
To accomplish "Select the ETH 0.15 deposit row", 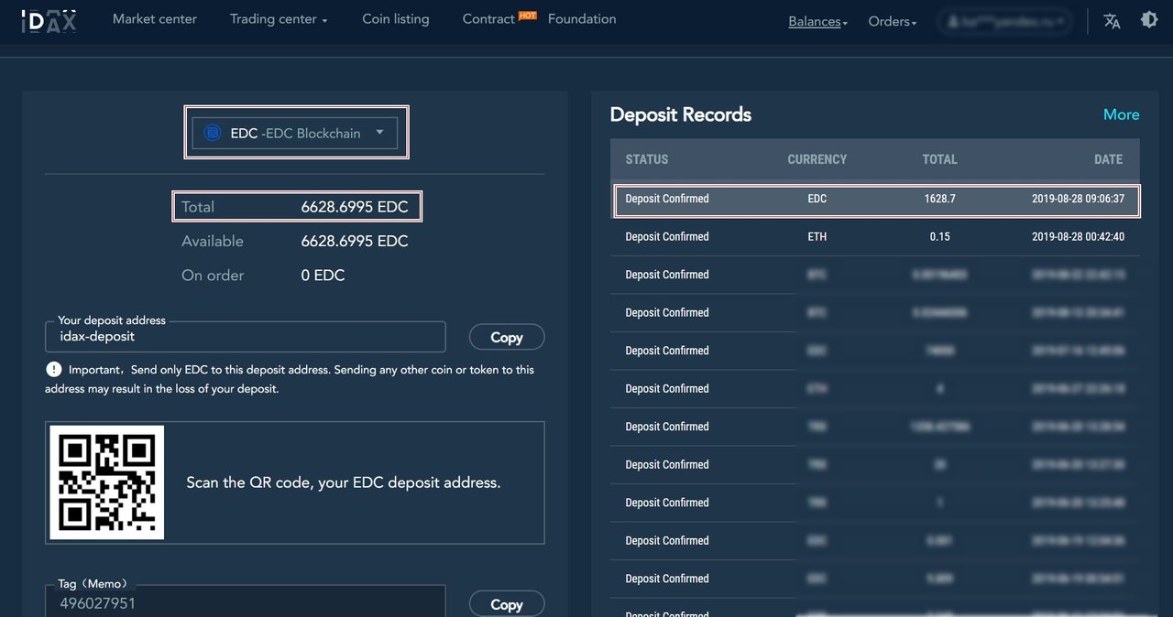I will coord(876,236).
